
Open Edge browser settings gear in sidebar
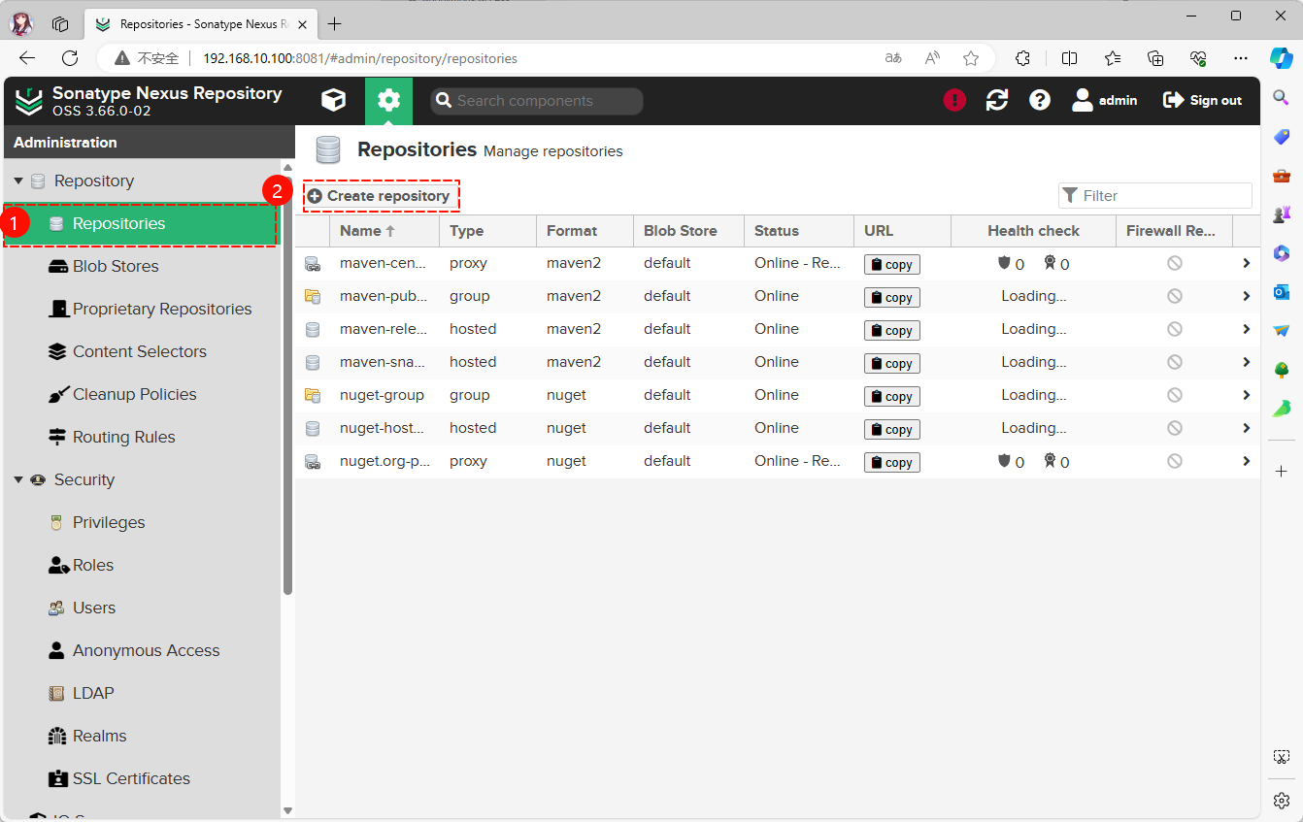[x=1281, y=801]
